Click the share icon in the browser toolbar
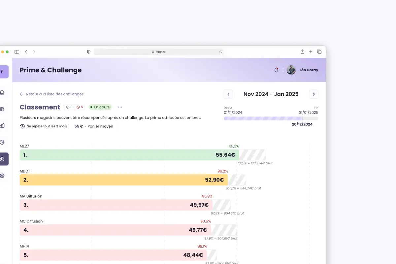The height and width of the screenshot is (264, 396). pyautogui.click(x=302, y=51)
